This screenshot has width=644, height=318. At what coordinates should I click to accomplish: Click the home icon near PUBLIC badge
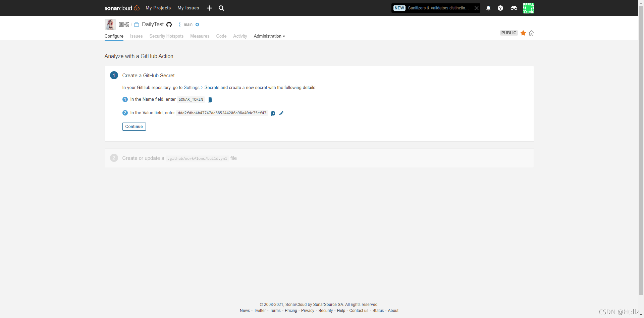(x=531, y=33)
